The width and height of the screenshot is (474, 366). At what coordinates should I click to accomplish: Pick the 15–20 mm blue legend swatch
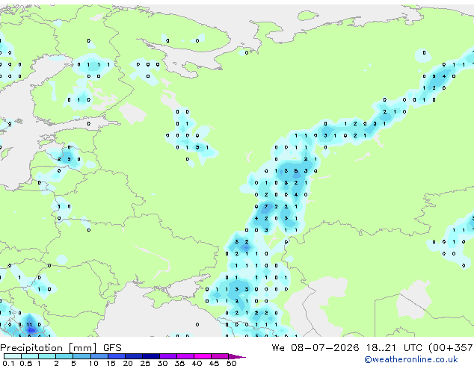pos(117,356)
